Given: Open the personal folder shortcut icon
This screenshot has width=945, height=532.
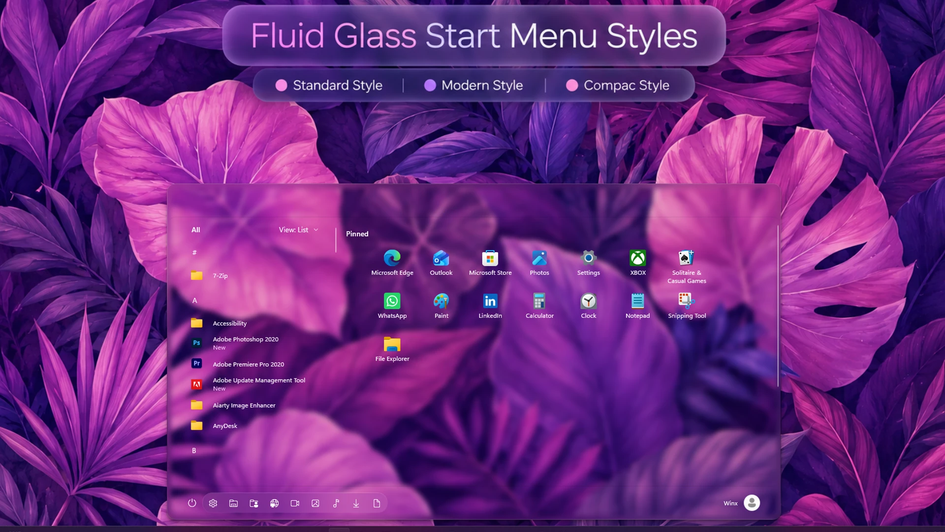Looking at the screenshot, I should [x=254, y=503].
